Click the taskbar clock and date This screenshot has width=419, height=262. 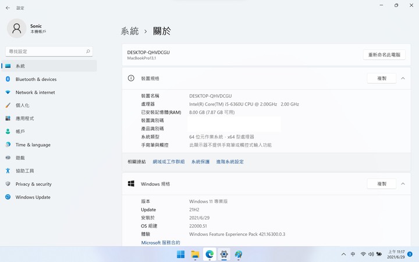(396, 254)
